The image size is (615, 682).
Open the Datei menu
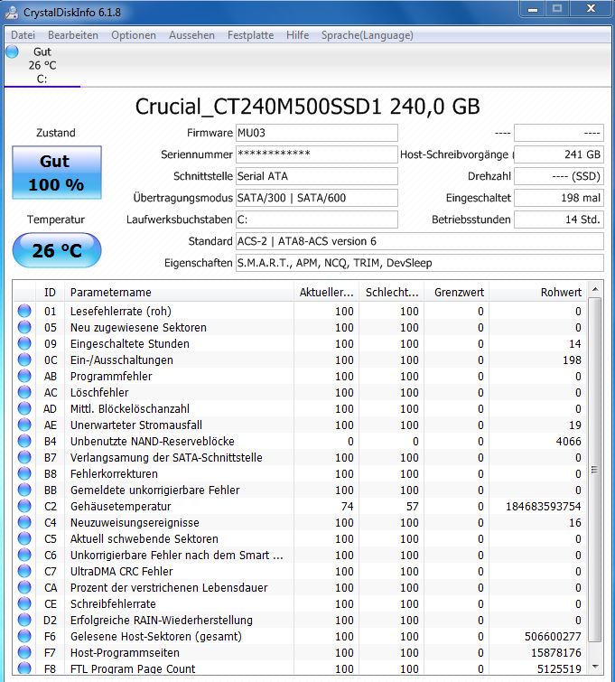click(x=23, y=35)
